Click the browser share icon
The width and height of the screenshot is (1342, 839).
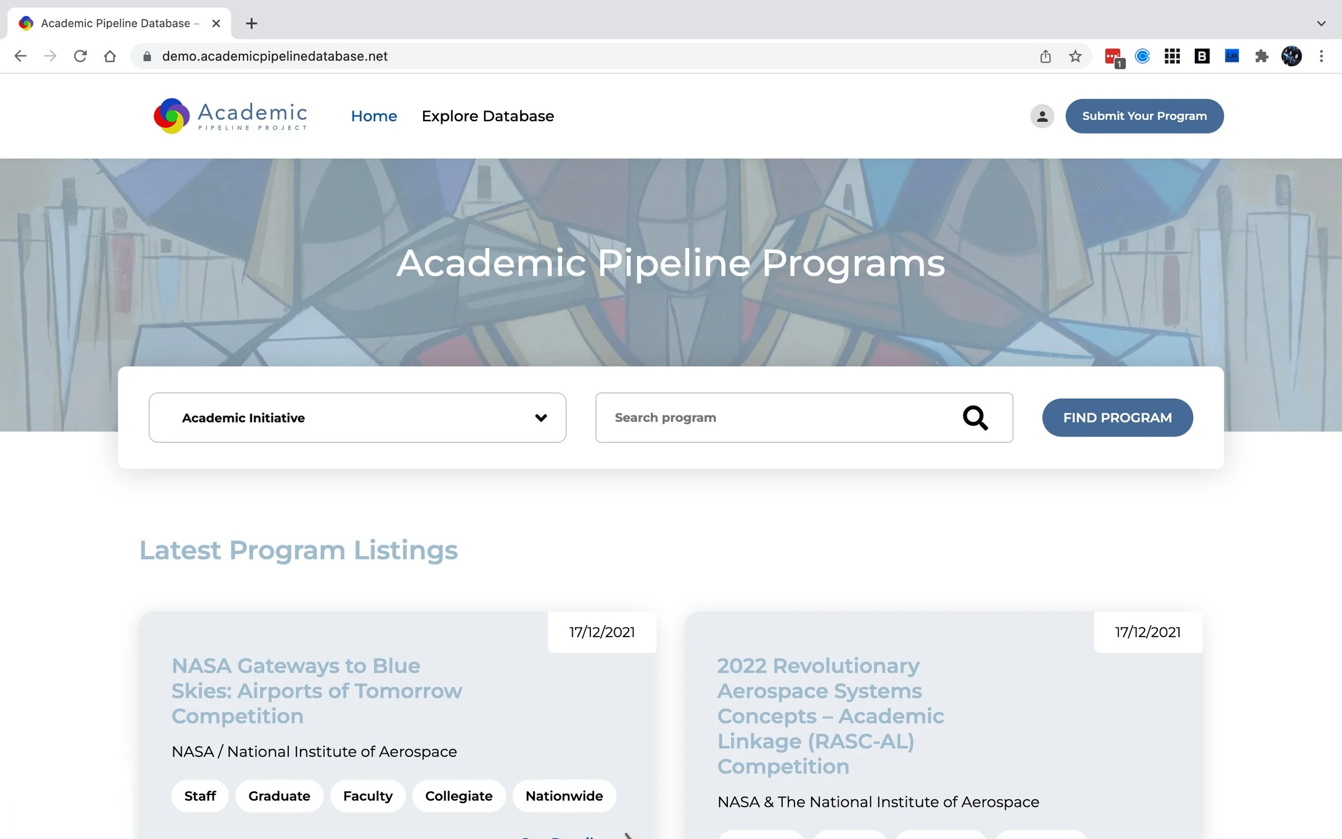point(1045,56)
